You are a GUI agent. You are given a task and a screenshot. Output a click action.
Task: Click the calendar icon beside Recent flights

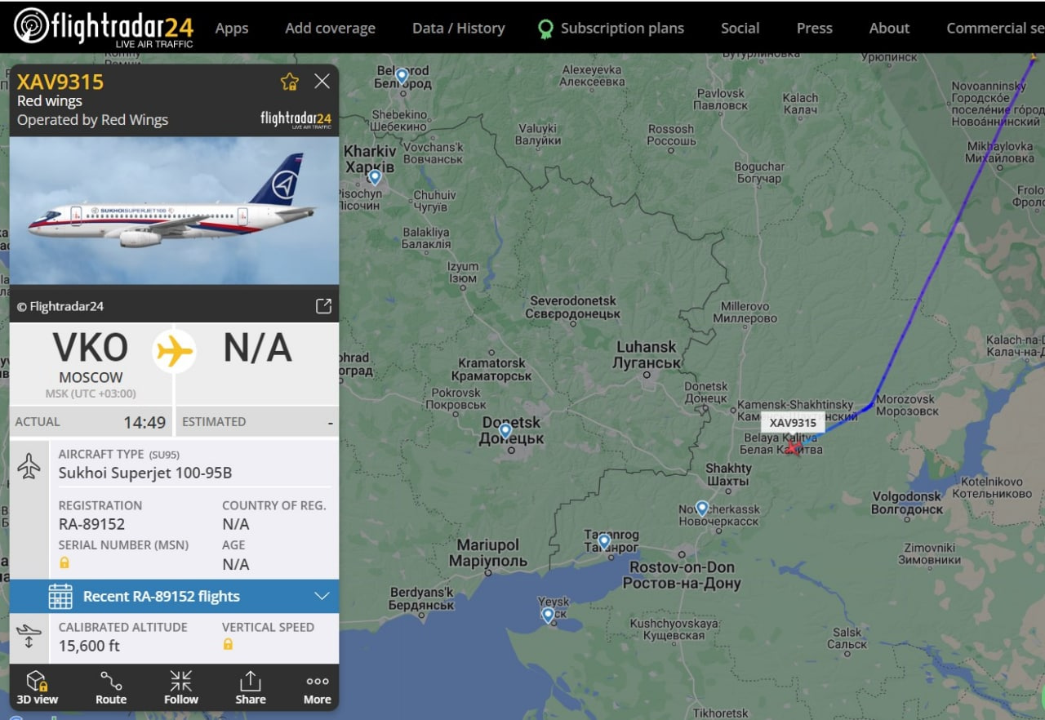tap(60, 597)
